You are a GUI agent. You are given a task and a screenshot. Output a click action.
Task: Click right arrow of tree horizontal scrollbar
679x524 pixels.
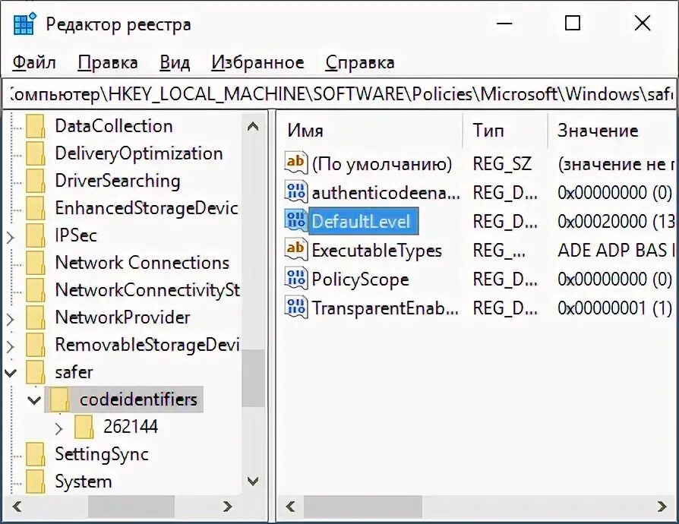pos(227,507)
